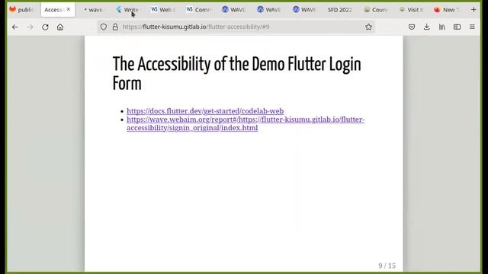Open the downloads panel
This screenshot has width=488, height=274.
pos(427,27)
